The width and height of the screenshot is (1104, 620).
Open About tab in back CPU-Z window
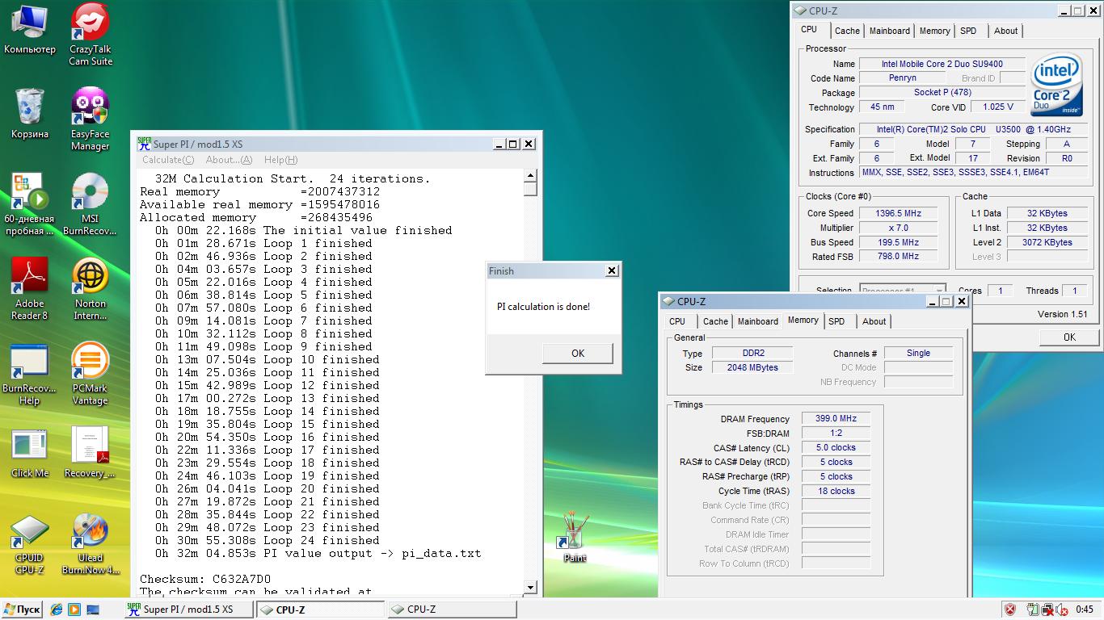click(x=1006, y=31)
